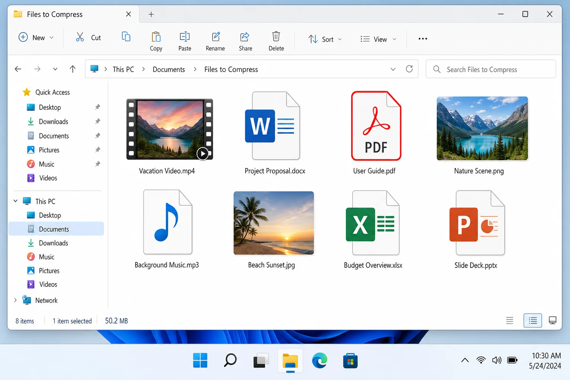Image resolution: width=570 pixels, height=380 pixels.
Task: Select Budget Overview.xlsx file icon
Action: click(373, 223)
